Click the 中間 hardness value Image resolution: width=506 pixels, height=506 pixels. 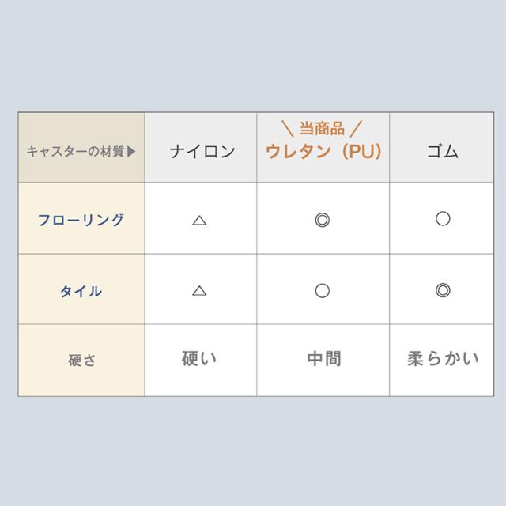tap(323, 359)
